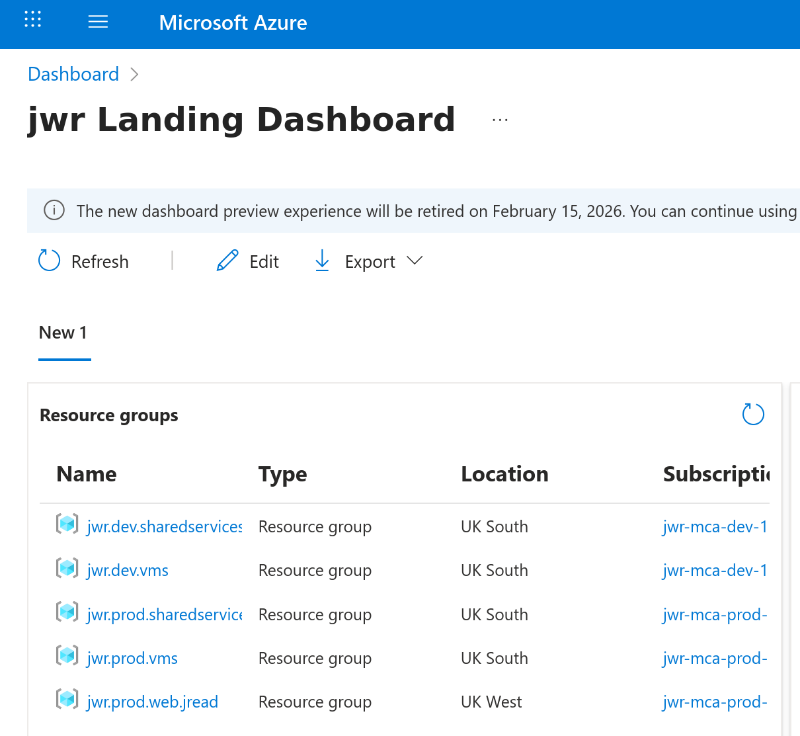The width and height of the screenshot is (800, 736).
Task: Click the Export download arrow icon
Action: [x=322, y=261]
